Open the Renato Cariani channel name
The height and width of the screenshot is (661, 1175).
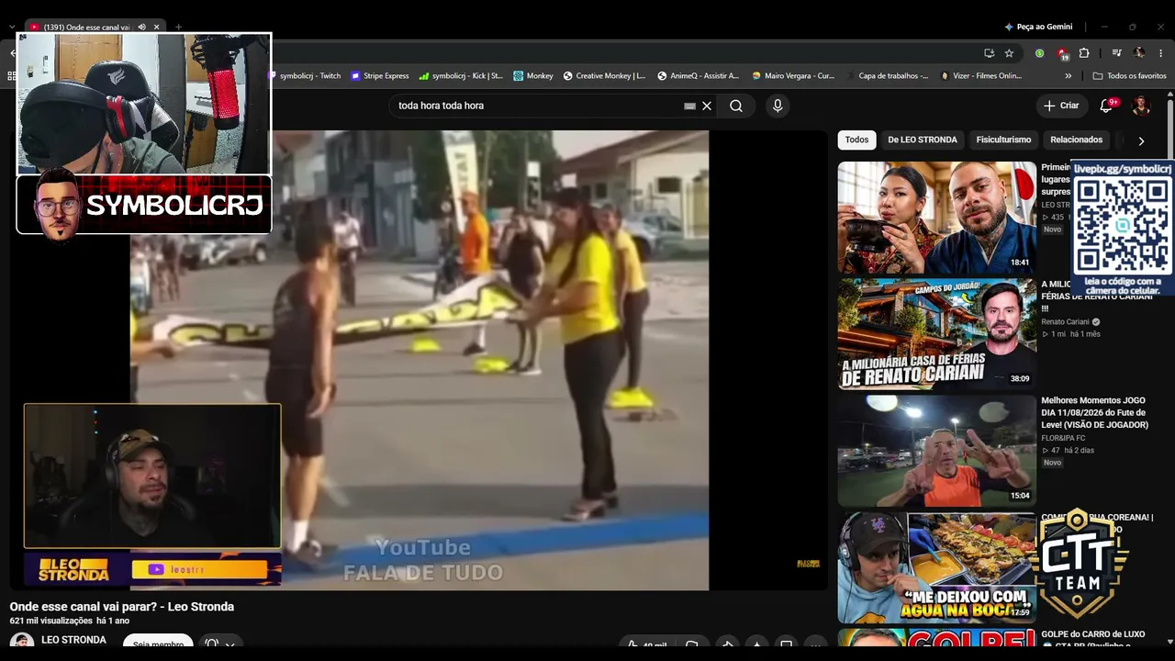tap(1065, 322)
